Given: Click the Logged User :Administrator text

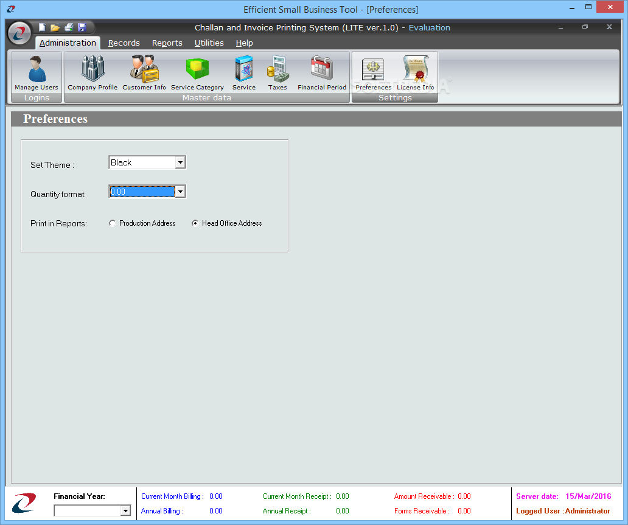Looking at the screenshot, I should (563, 511).
